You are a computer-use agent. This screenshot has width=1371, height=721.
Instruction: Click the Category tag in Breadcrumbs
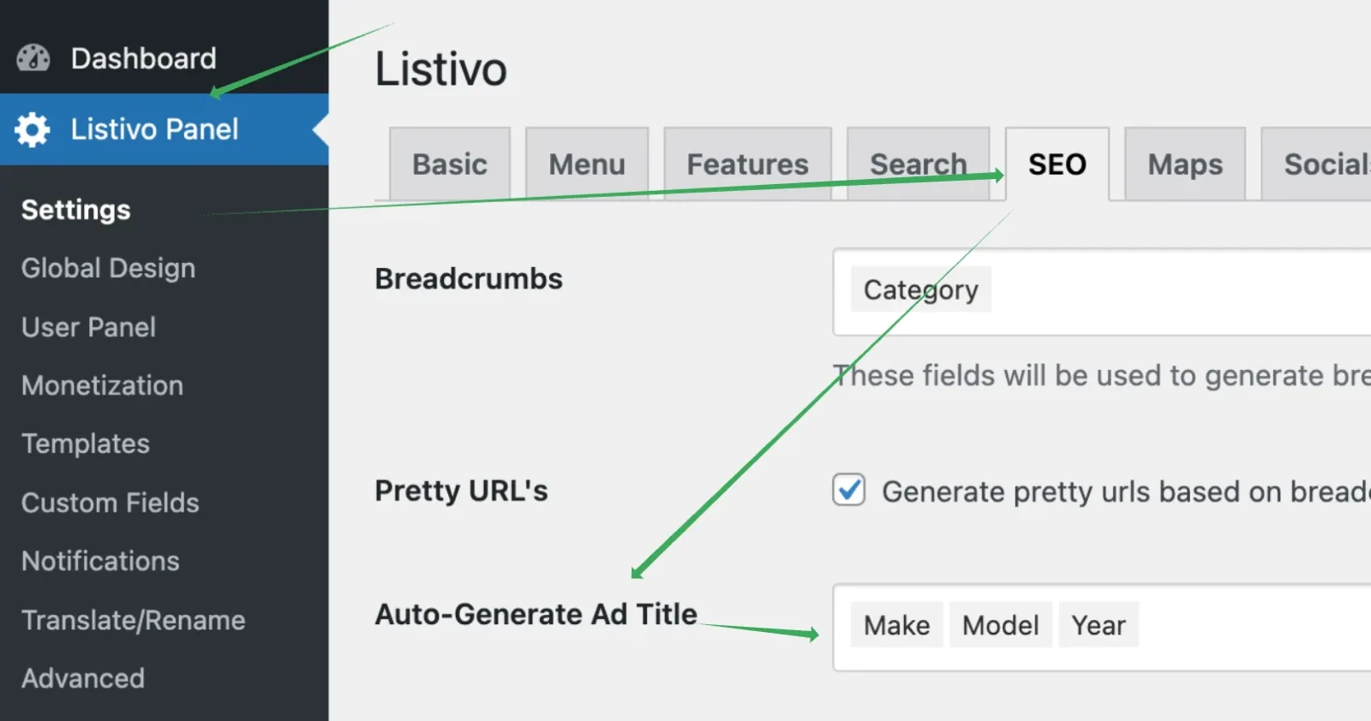pyautogui.click(x=921, y=289)
